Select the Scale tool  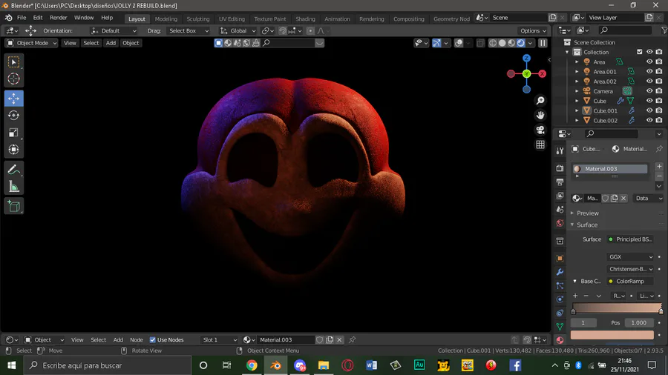pos(13,133)
